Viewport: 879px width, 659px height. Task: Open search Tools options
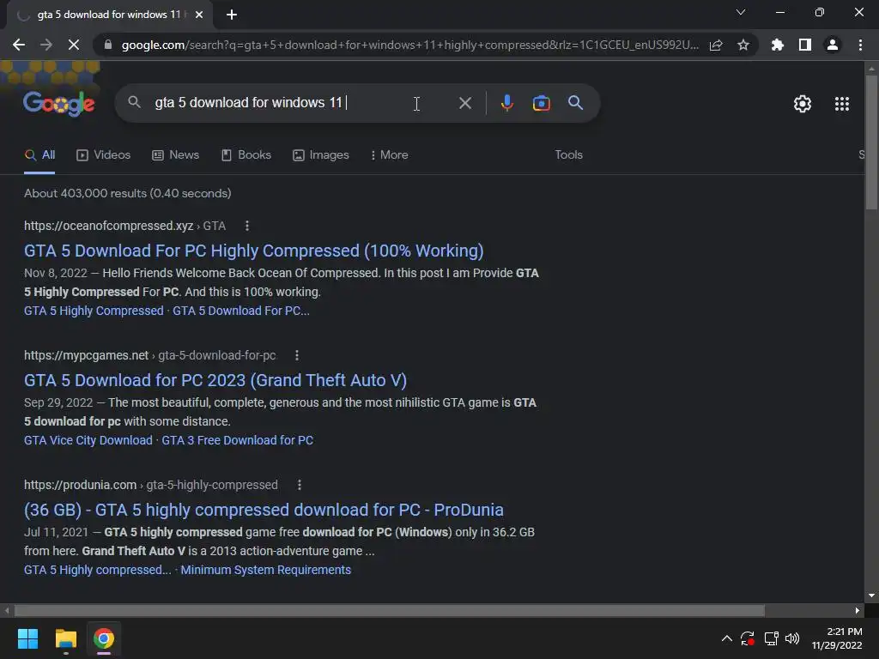(x=568, y=155)
